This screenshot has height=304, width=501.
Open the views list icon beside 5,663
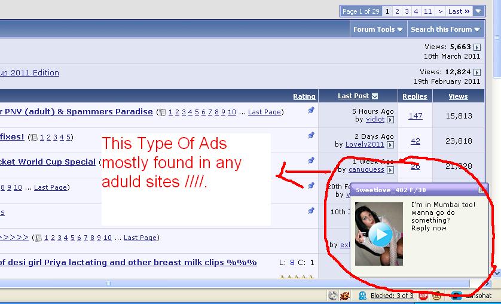[x=476, y=47]
